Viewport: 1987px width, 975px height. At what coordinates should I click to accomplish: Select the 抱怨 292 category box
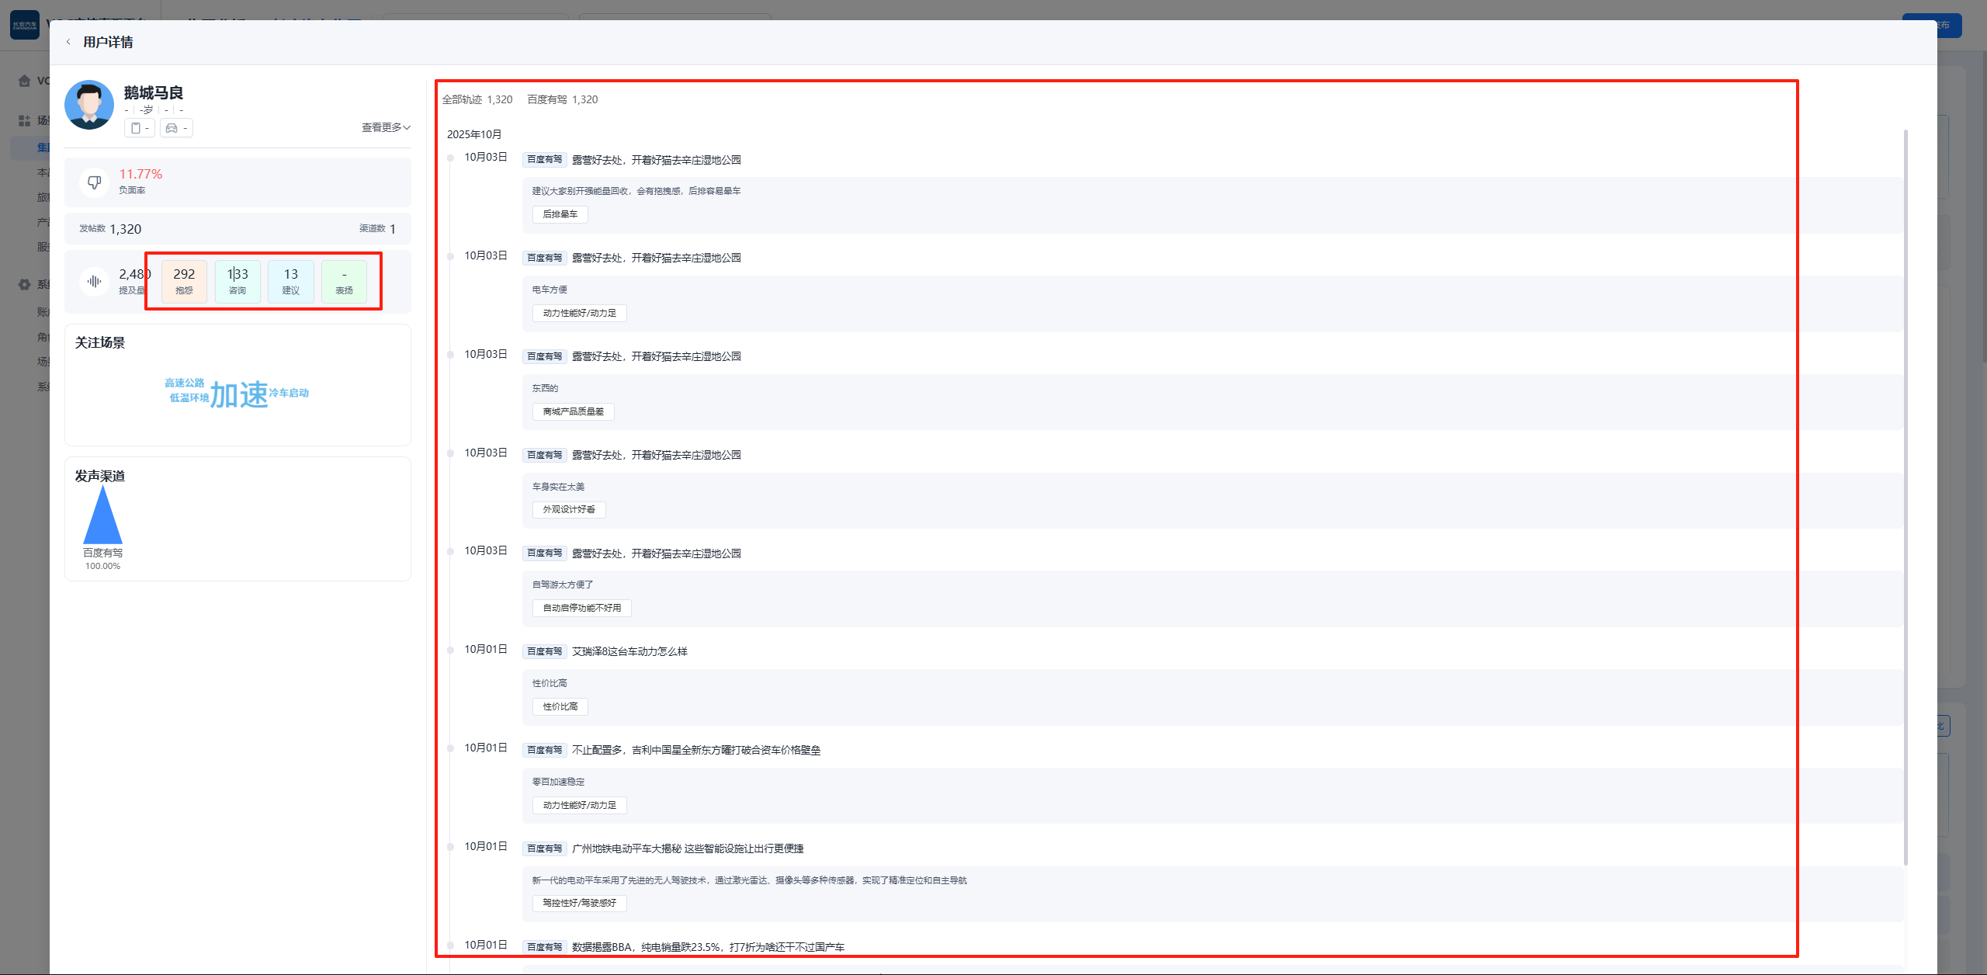coord(184,281)
